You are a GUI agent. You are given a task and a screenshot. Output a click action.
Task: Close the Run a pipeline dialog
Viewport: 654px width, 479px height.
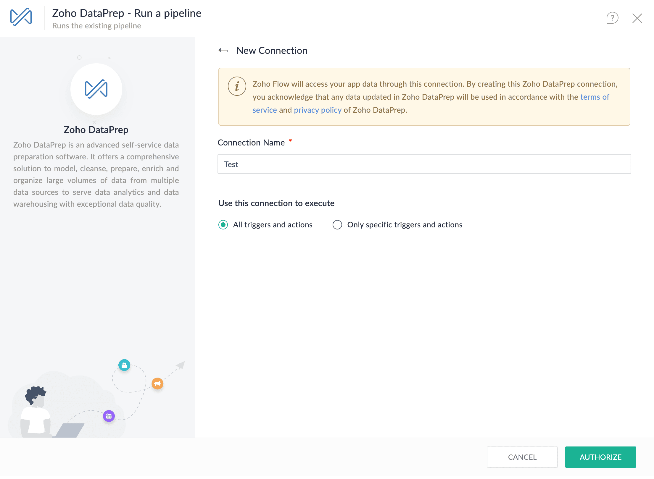click(637, 18)
